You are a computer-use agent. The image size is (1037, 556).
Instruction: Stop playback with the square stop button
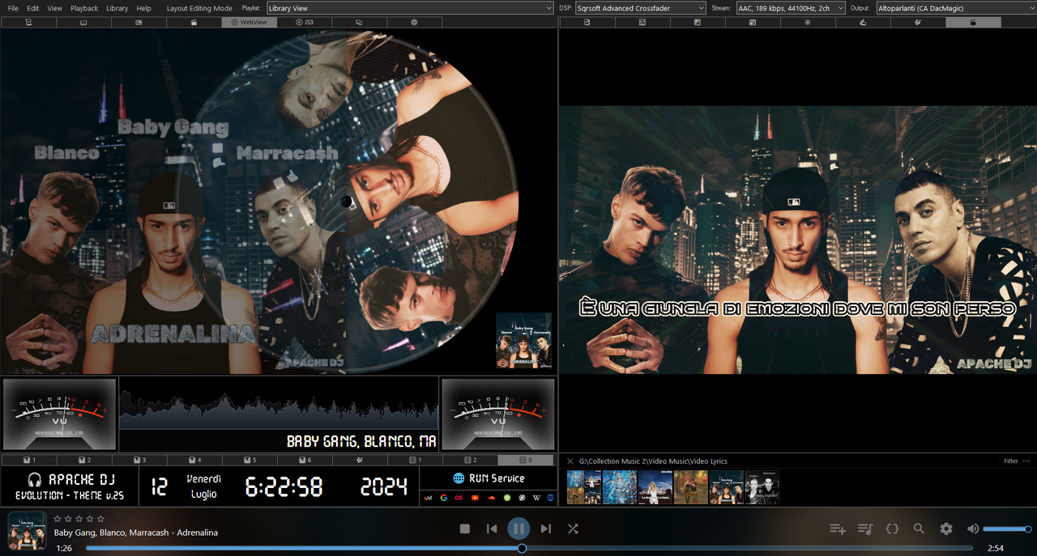point(465,528)
